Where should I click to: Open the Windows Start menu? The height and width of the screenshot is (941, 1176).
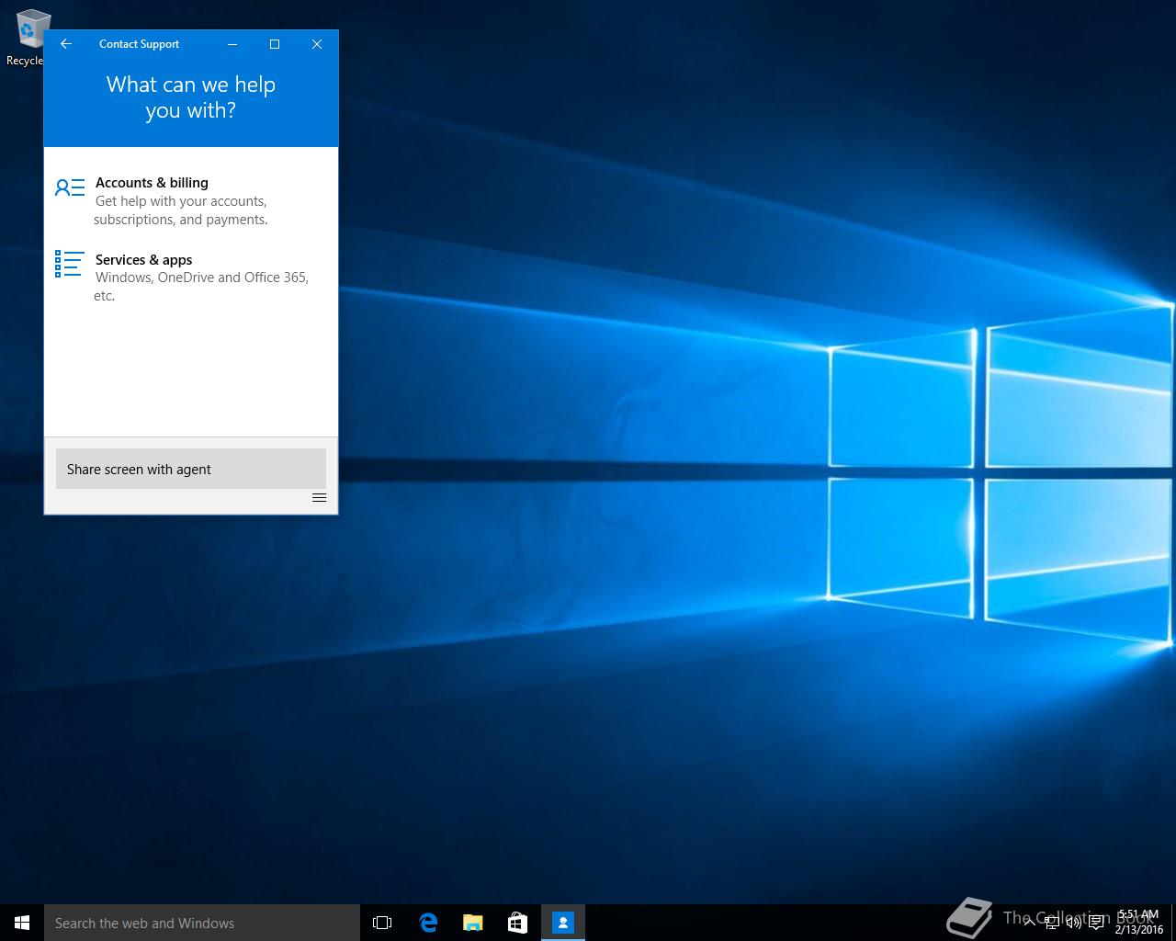[x=22, y=923]
